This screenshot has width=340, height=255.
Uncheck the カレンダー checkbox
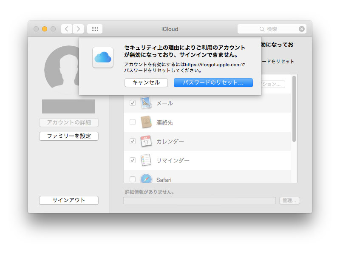pos(133,141)
